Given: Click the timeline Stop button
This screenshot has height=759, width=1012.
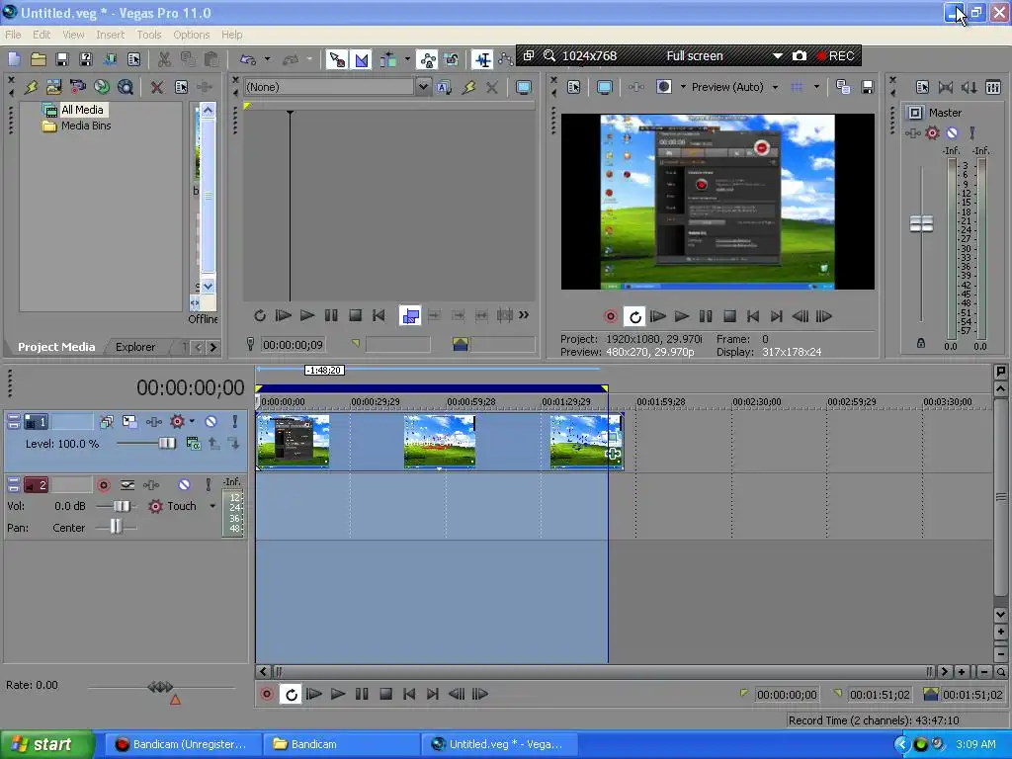Looking at the screenshot, I should coord(386,694).
